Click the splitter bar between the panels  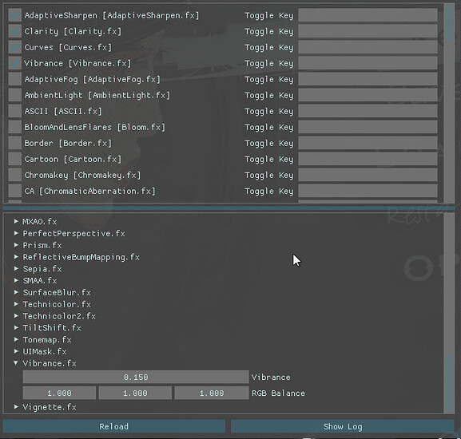click(229, 208)
